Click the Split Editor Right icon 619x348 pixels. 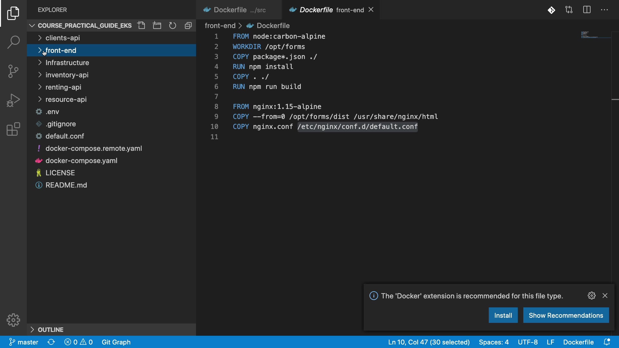(587, 10)
